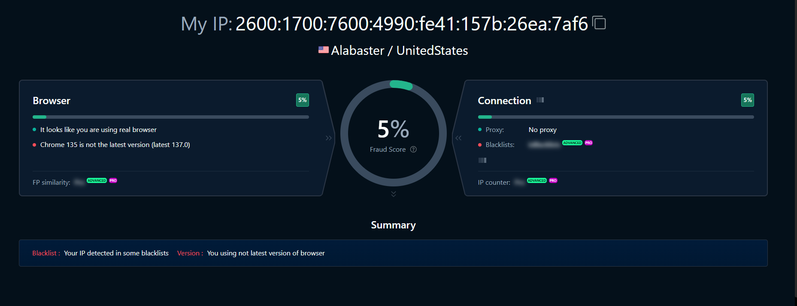Click the ADVANCED badge next to IP counter
Screen dimensions: 797x306
click(x=537, y=181)
